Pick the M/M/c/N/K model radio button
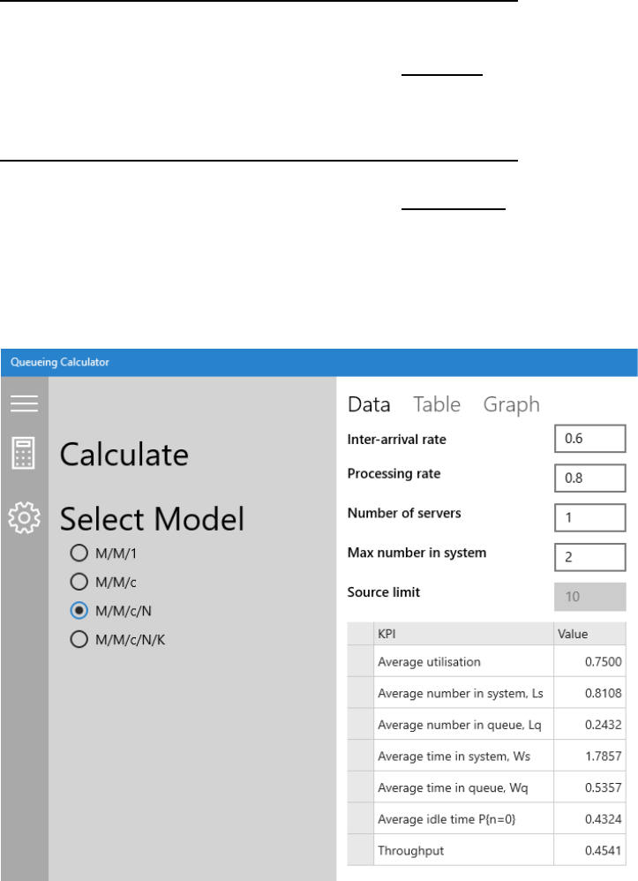The width and height of the screenshot is (638, 881). coord(79,640)
